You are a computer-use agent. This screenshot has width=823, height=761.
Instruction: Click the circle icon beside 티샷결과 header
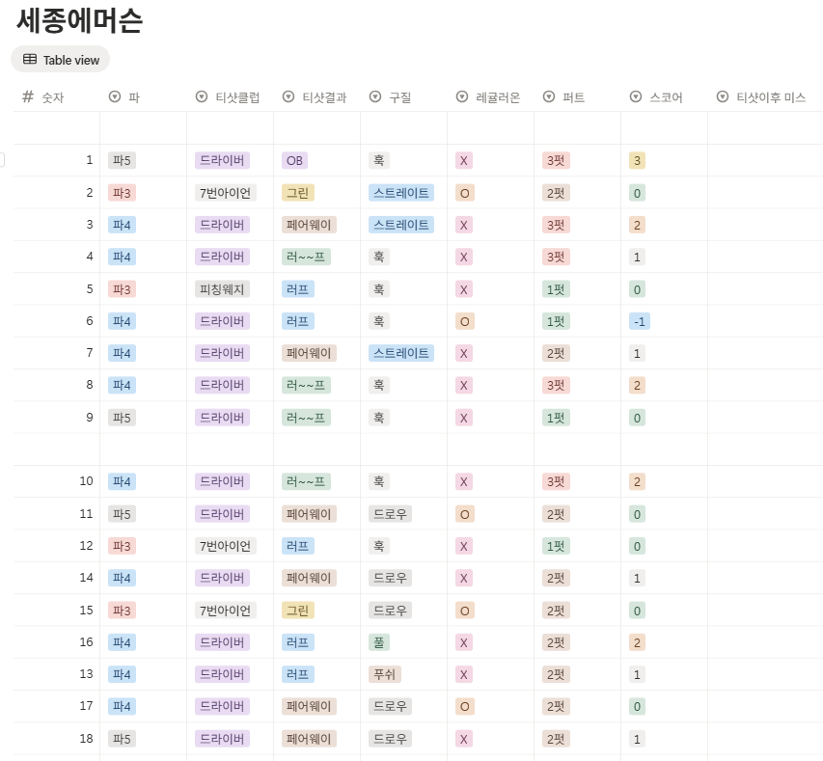click(x=288, y=96)
